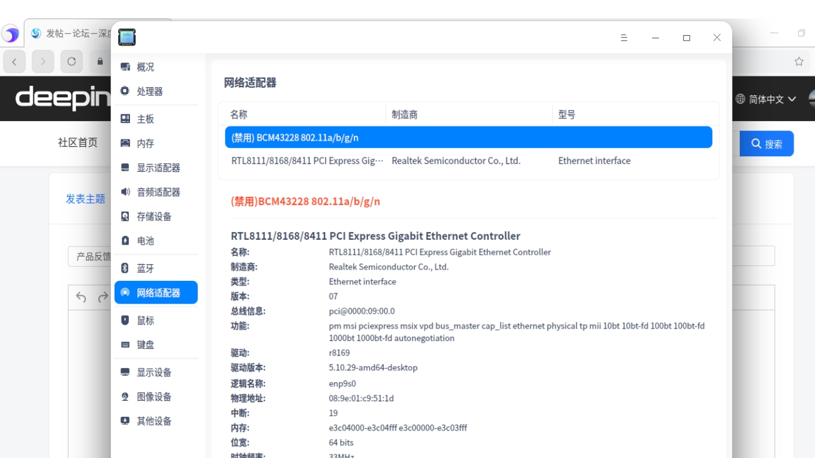Click driver version 5.10.29-amd64-desktop
This screenshot has height=458, width=815.
[x=373, y=367]
